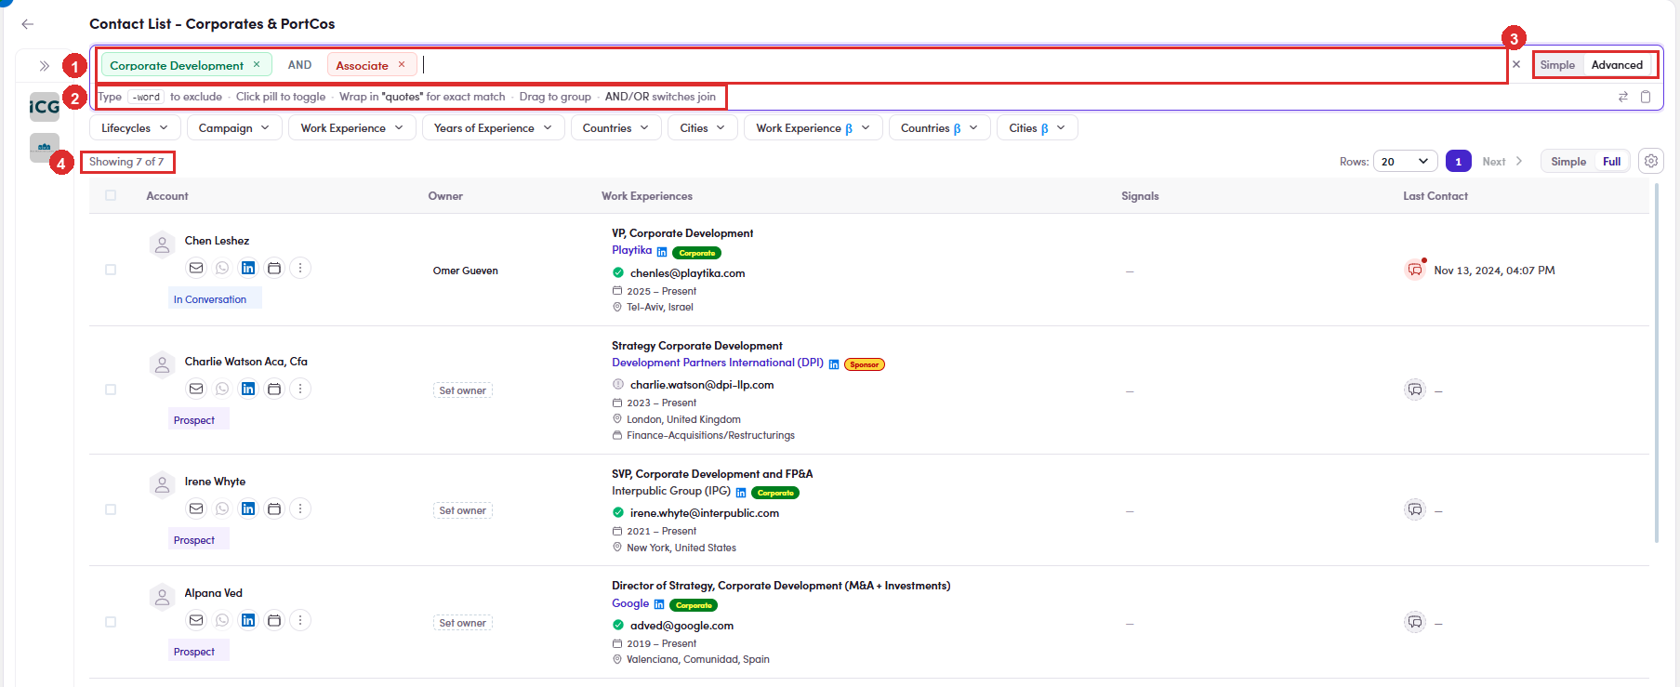Open the Campaign filter dropdown
The image size is (1680, 687).
coord(234,128)
